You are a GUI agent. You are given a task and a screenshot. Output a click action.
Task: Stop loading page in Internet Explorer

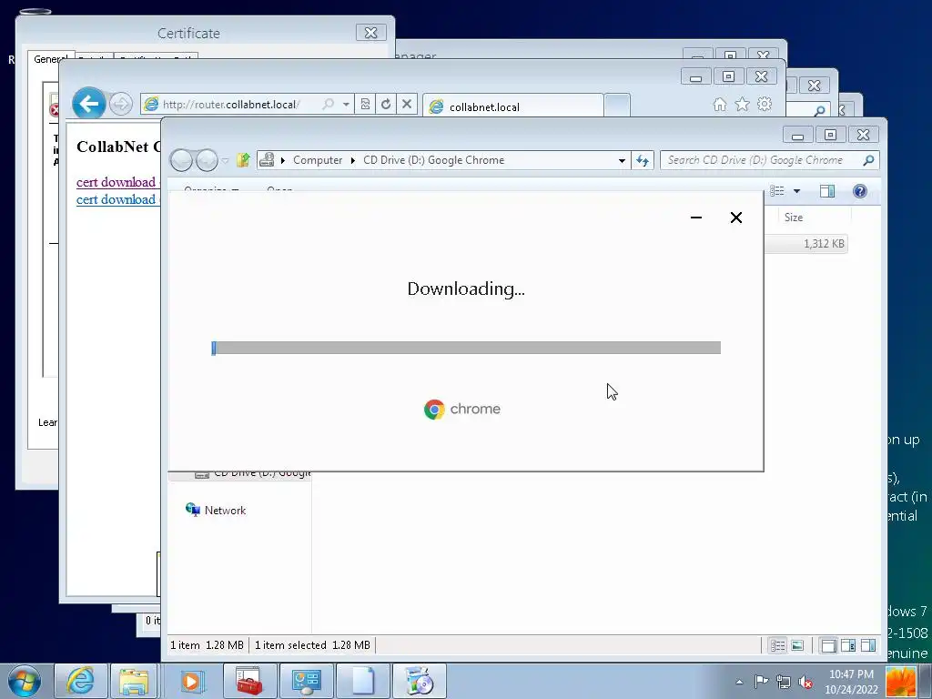click(x=407, y=104)
